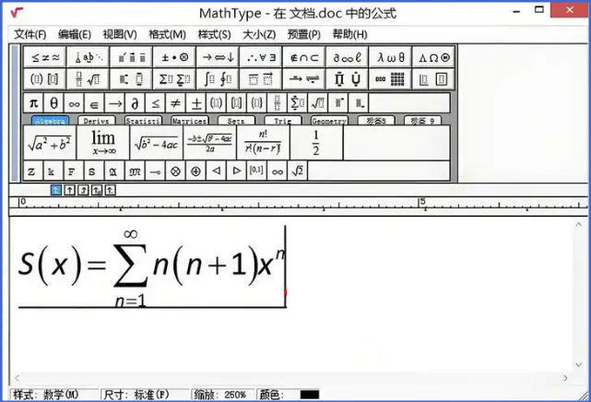
Task: Insert the √(b²−4ac) expression
Action: pos(157,143)
